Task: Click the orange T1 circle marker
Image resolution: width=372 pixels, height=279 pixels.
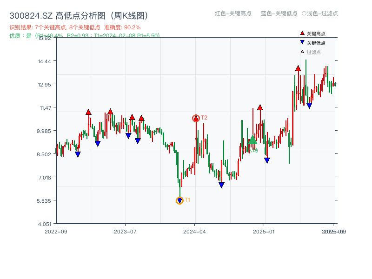Action: coord(180,200)
